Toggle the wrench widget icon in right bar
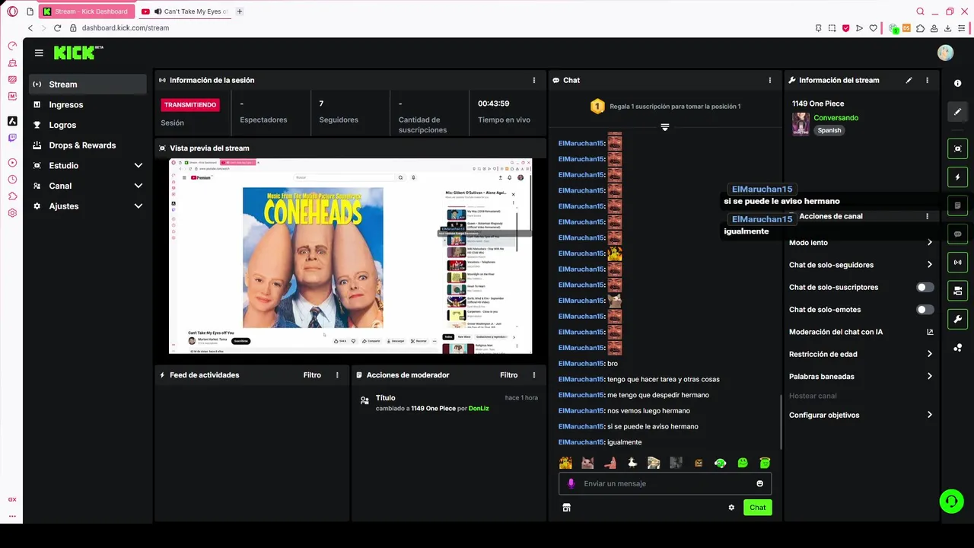The image size is (974, 548). pyautogui.click(x=958, y=319)
